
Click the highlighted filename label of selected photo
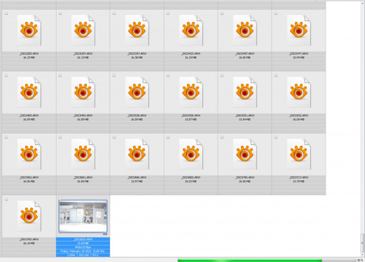point(83,239)
